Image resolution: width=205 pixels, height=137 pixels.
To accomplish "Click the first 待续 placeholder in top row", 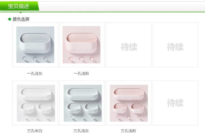I will (129, 45).
